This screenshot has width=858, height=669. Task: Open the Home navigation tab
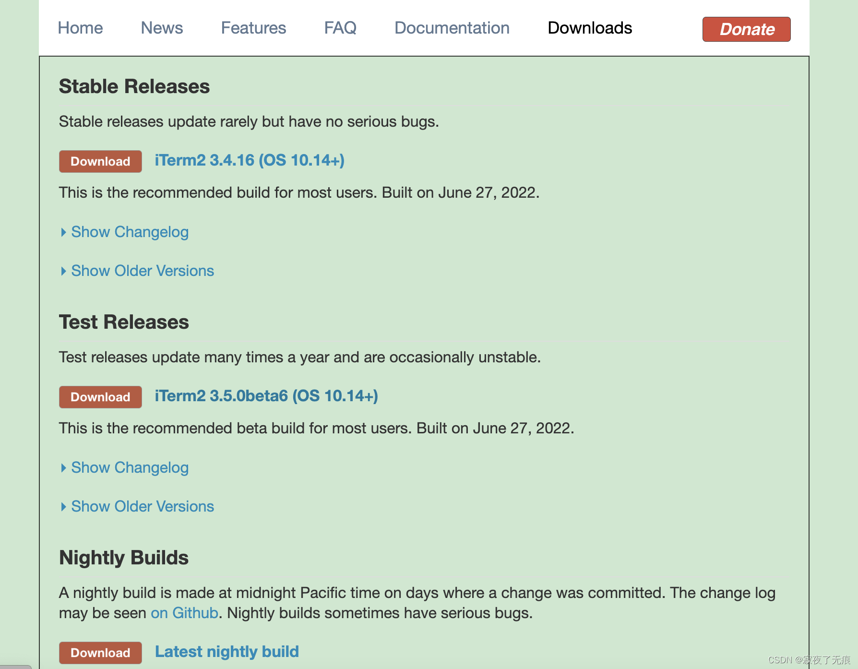click(80, 28)
